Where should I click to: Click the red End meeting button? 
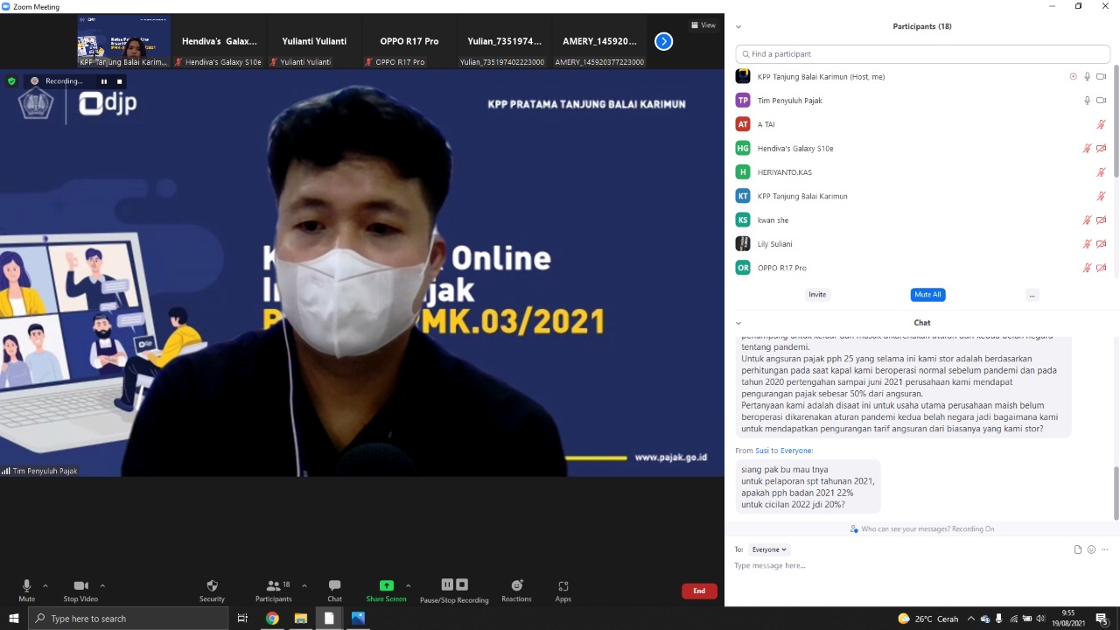[x=699, y=591]
